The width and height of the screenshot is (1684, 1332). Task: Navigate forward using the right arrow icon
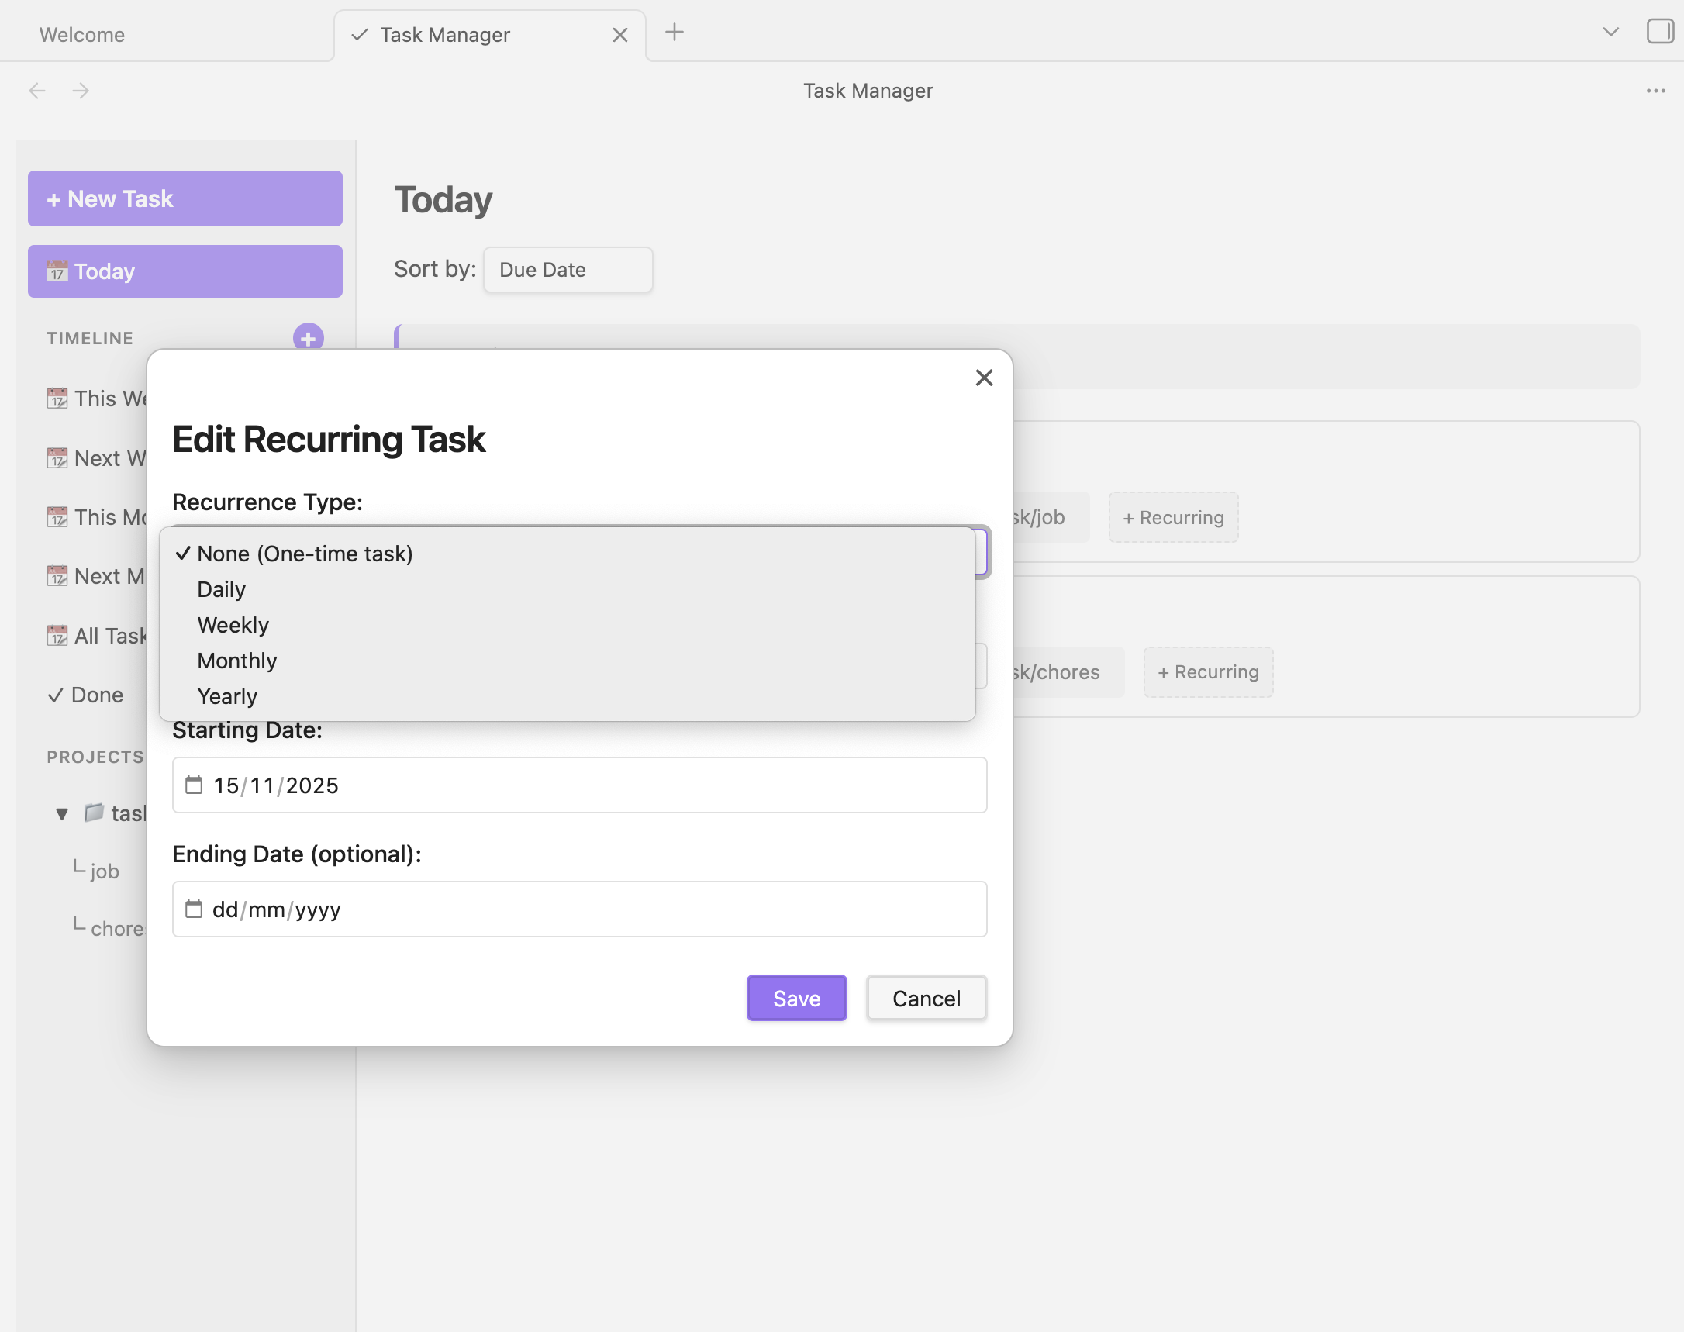[x=81, y=91]
